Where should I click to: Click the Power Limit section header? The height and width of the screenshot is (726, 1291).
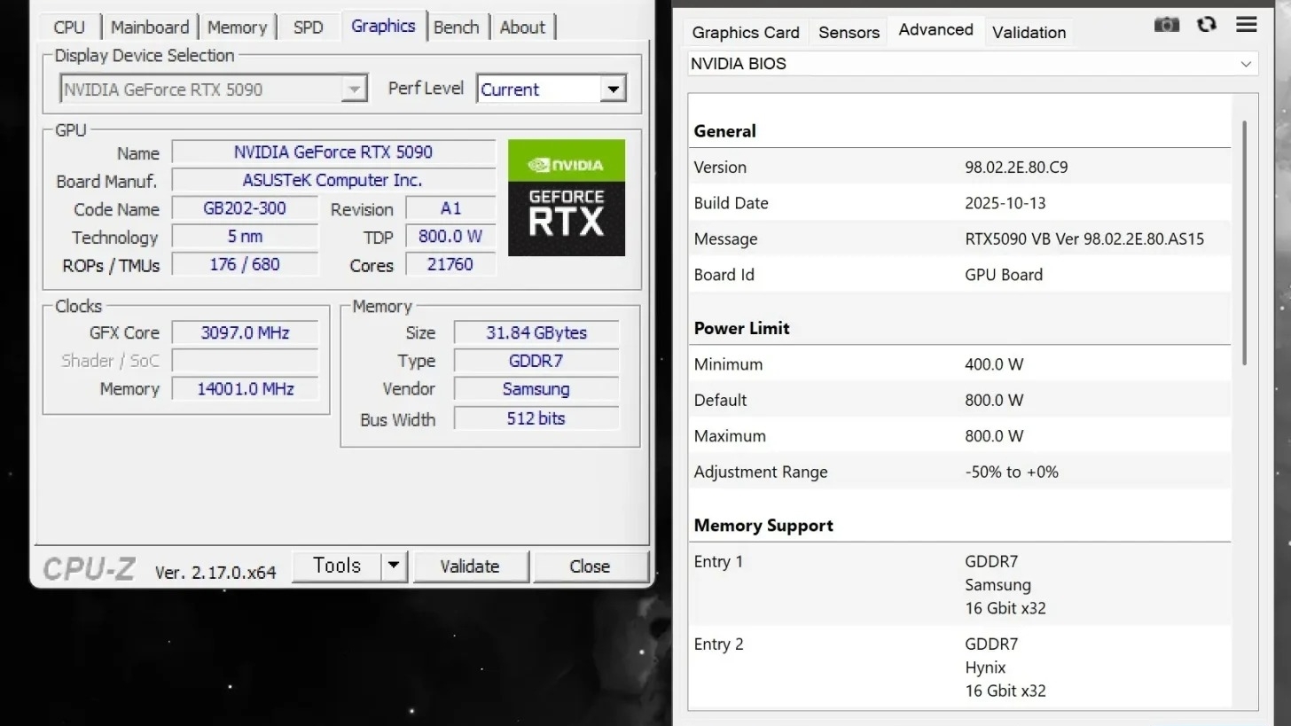(x=741, y=328)
